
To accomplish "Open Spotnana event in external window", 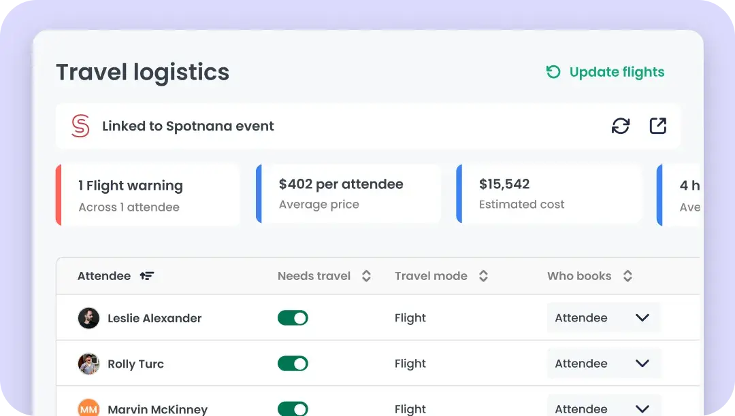I will [657, 126].
